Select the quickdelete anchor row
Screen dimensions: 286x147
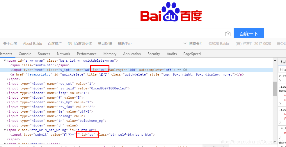coord(136,74)
